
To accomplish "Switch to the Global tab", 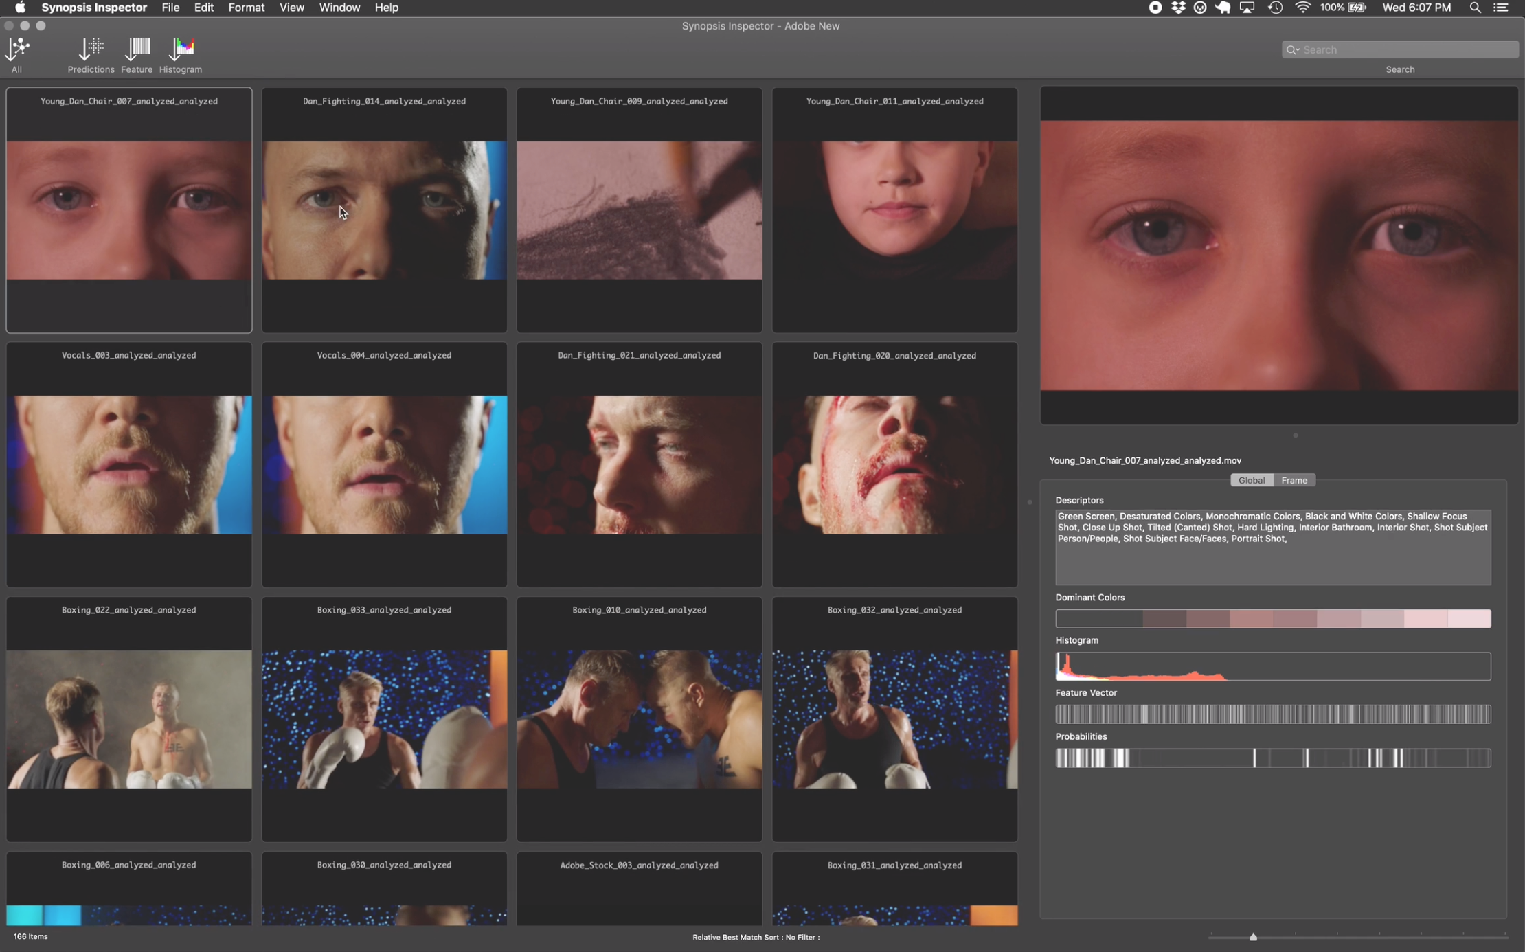I will point(1252,480).
